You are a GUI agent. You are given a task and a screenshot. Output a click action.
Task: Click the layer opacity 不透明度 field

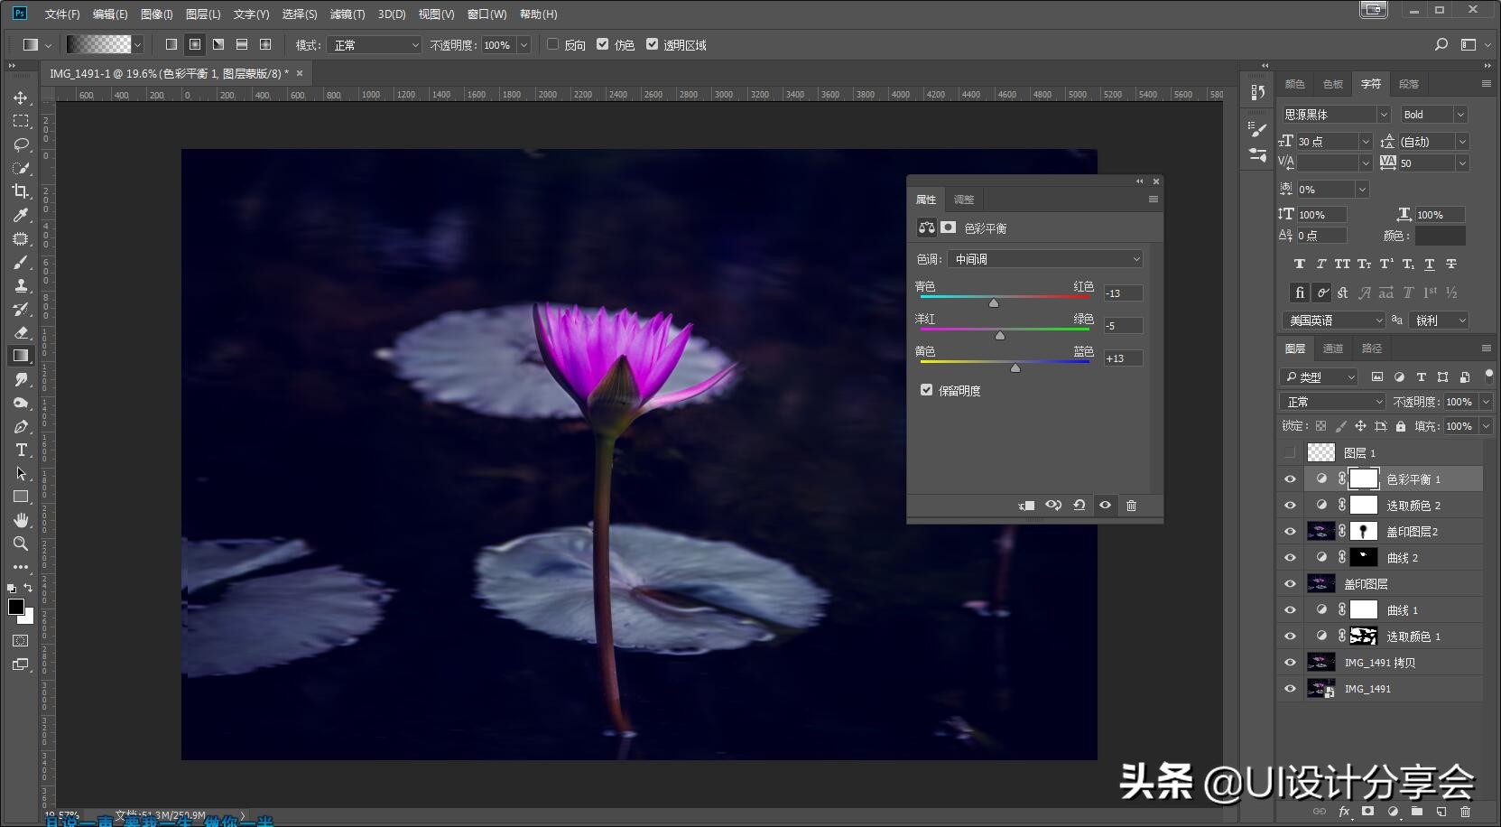(1459, 402)
